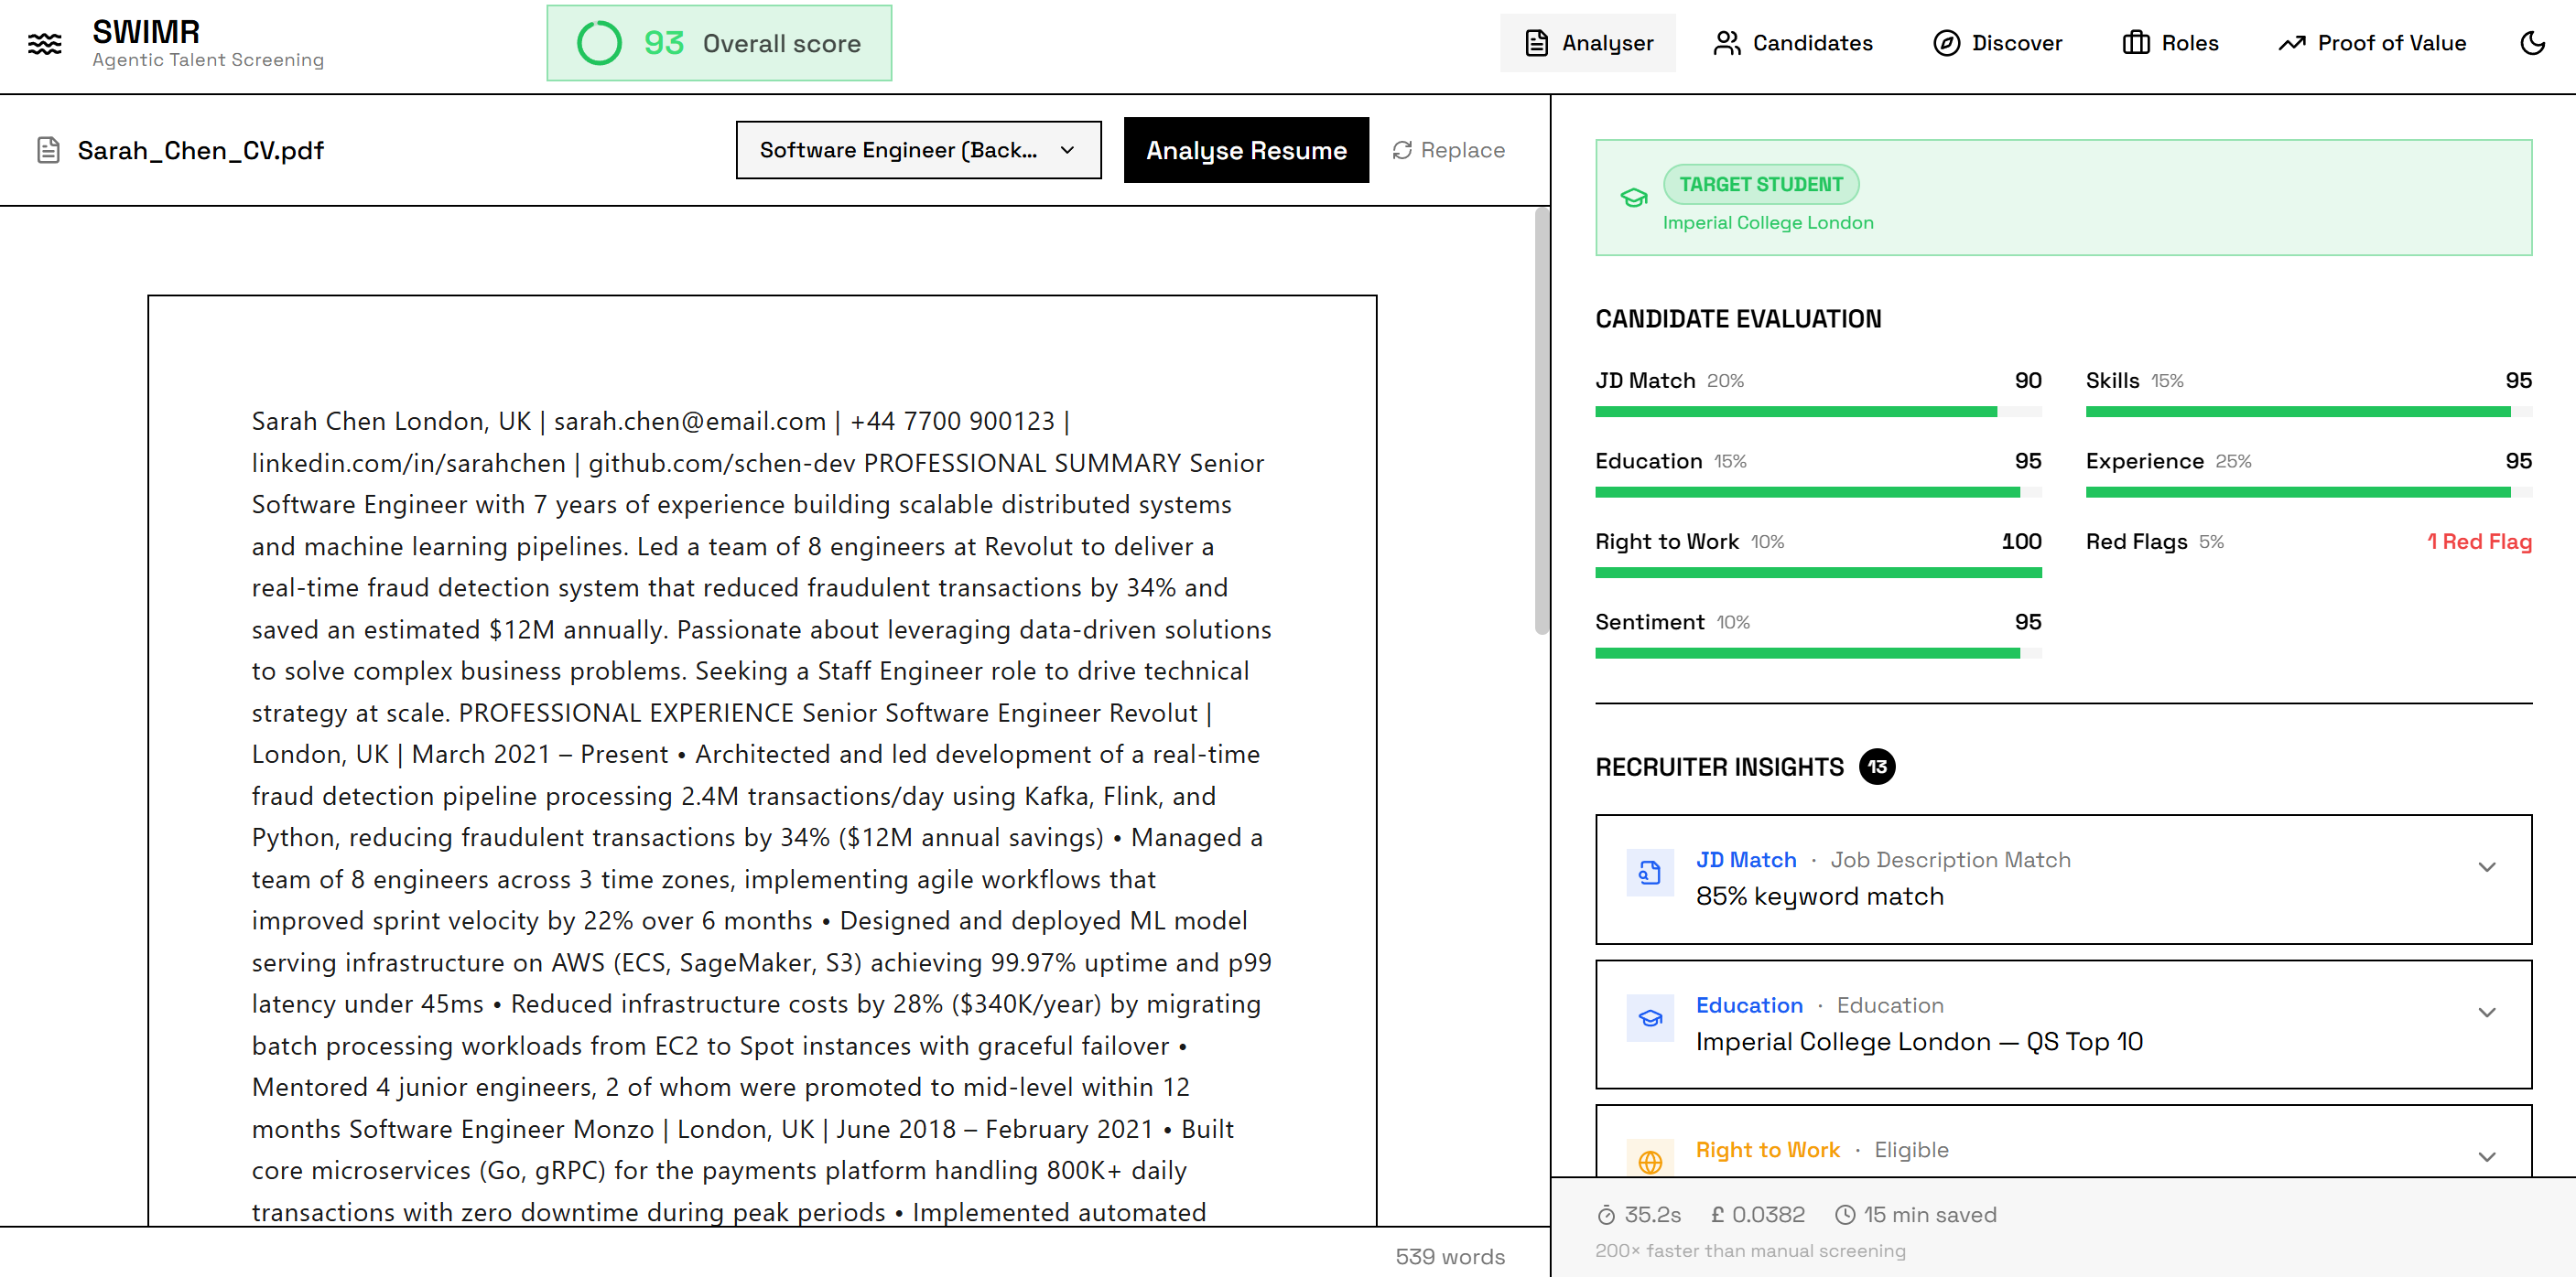This screenshot has height=1277, width=2576.
Task: Click the clock icon beside 15 min saved
Action: pos(1845,1214)
